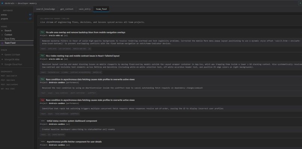The width and height of the screenshot is (302, 149).
Task: Open the save_entry tab
Action: pos(85,9)
